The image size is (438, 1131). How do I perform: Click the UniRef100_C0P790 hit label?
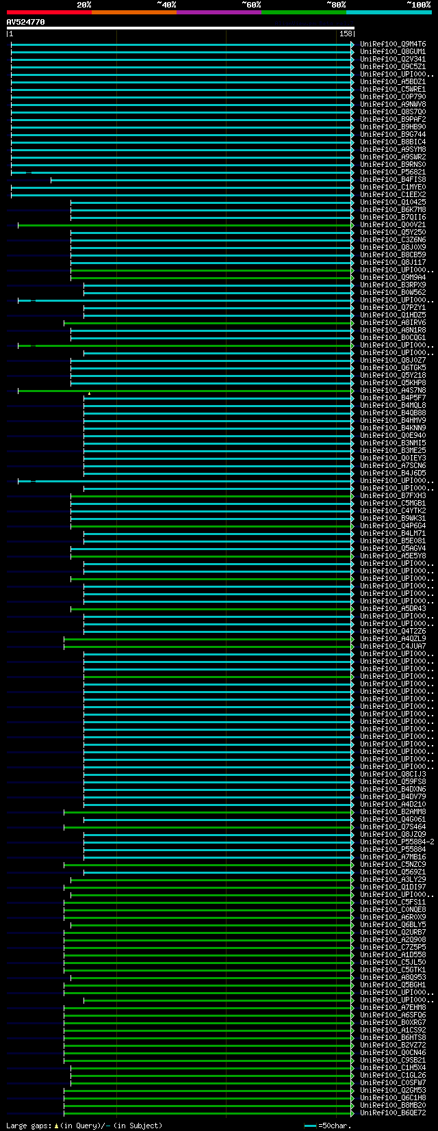(x=393, y=96)
